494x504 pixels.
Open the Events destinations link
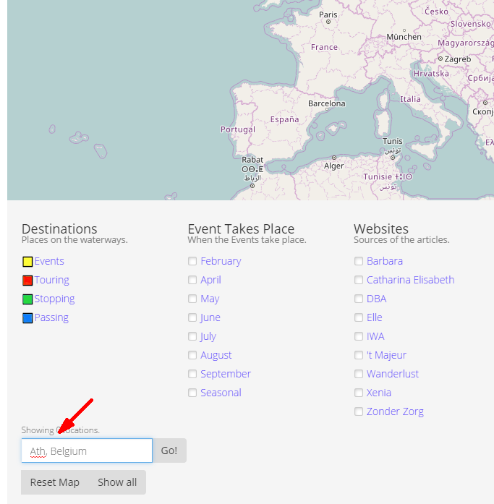49,261
